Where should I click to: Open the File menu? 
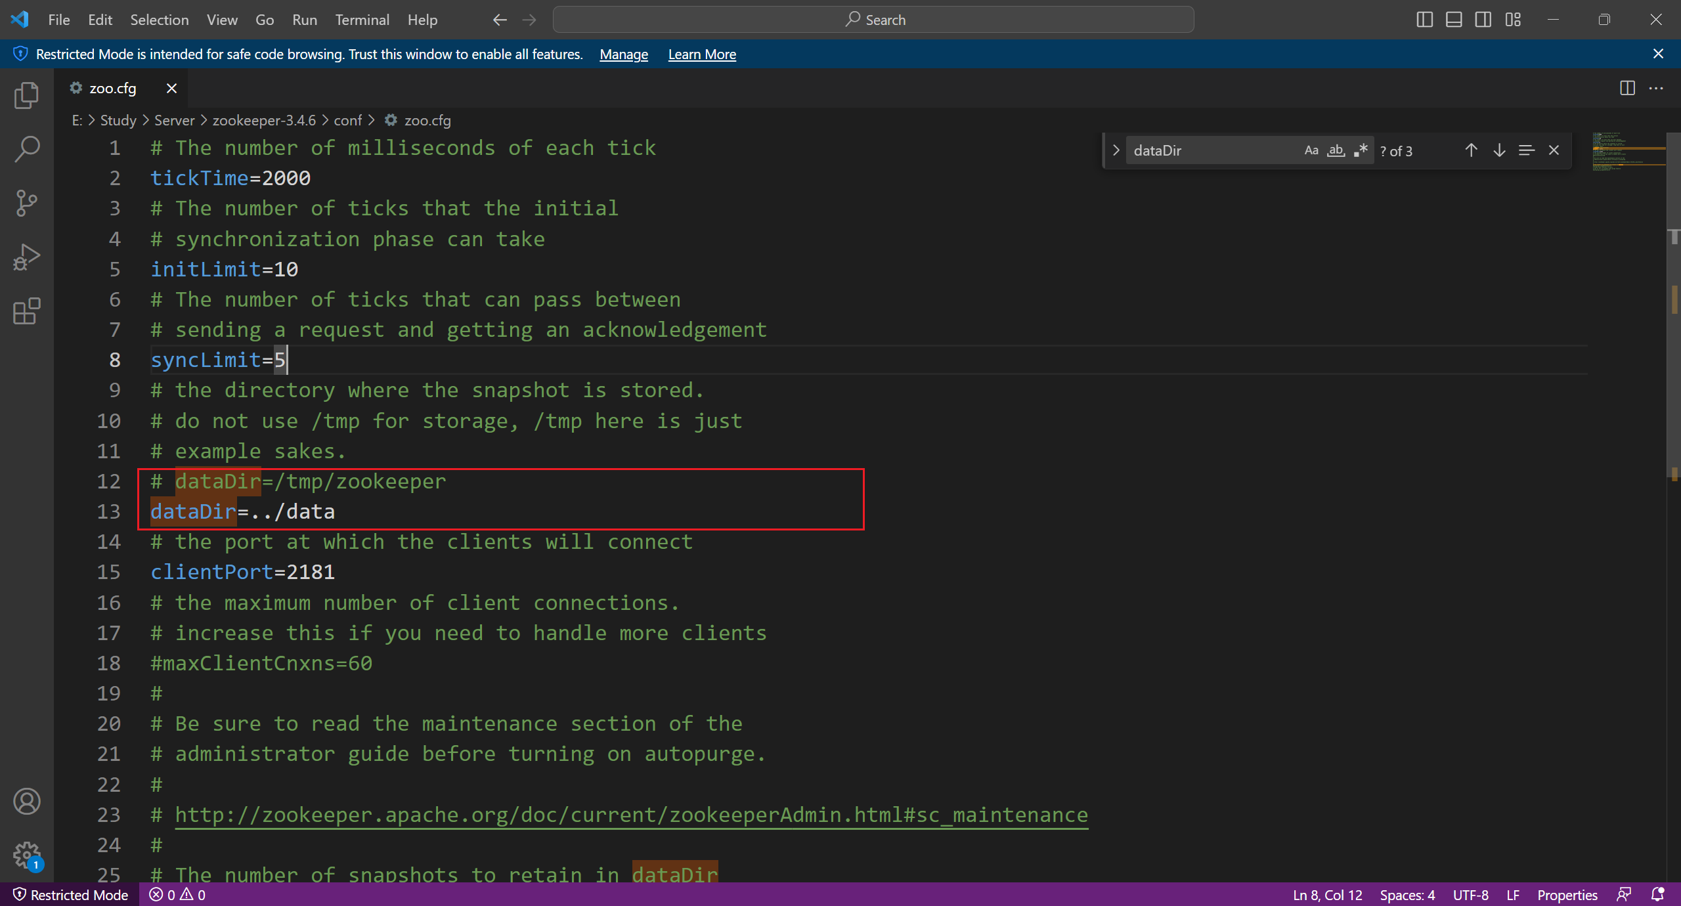click(59, 20)
